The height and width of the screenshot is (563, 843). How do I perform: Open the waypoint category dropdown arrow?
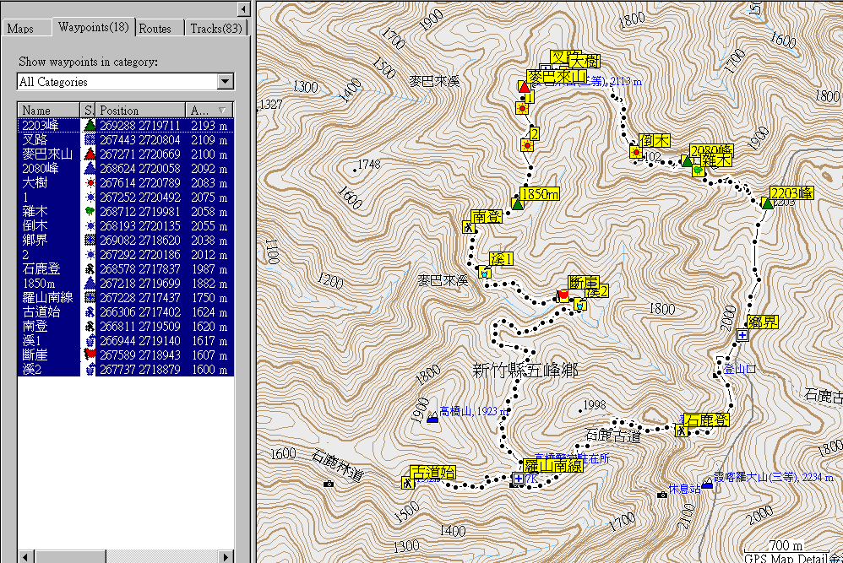click(226, 82)
